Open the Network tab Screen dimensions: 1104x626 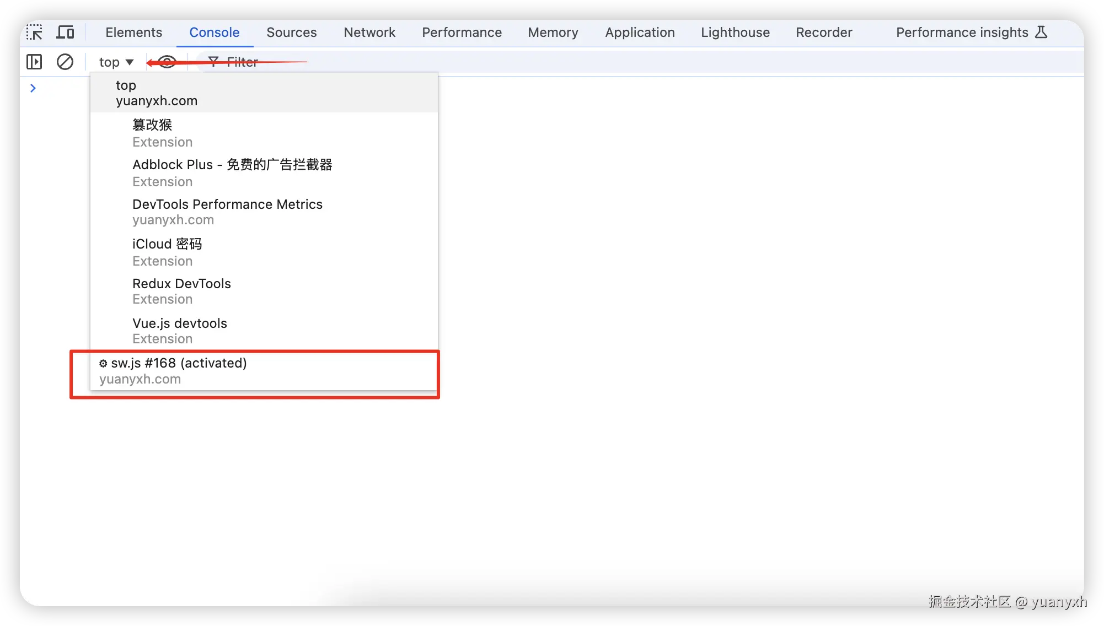click(369, 33)
